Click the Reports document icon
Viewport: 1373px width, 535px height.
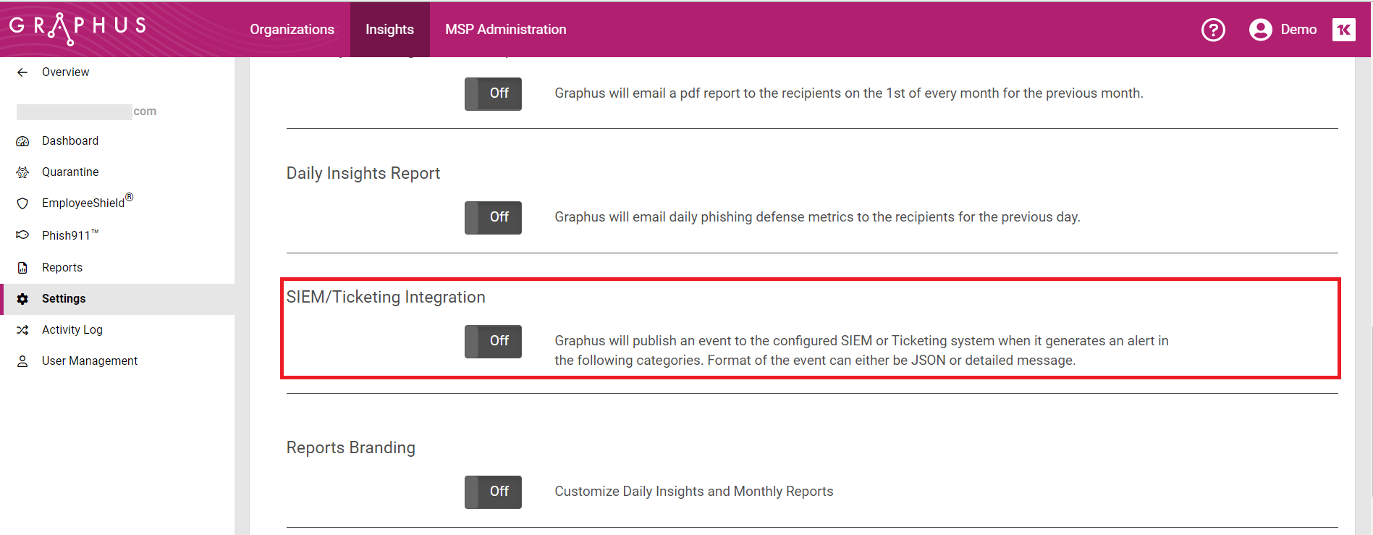(22, 268)
